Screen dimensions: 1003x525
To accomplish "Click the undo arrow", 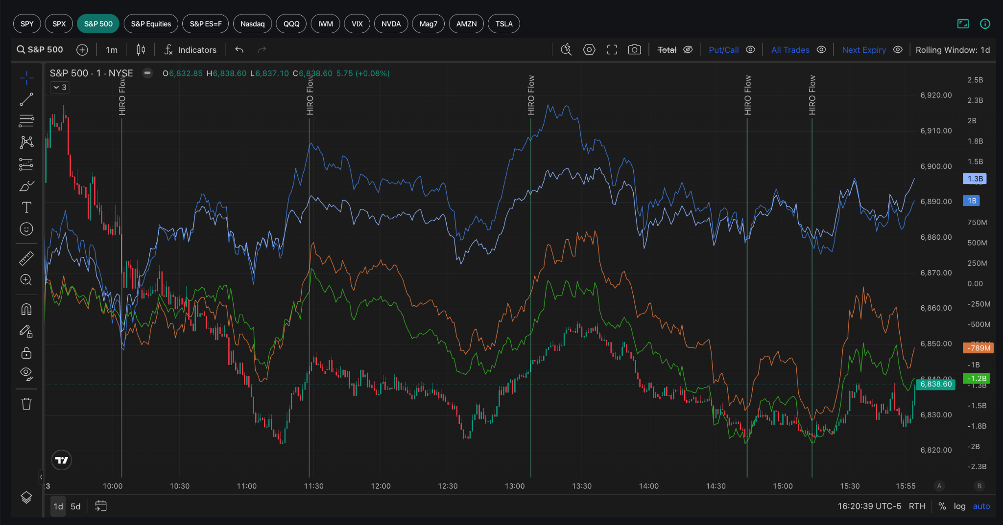I will tap(239, 49).
